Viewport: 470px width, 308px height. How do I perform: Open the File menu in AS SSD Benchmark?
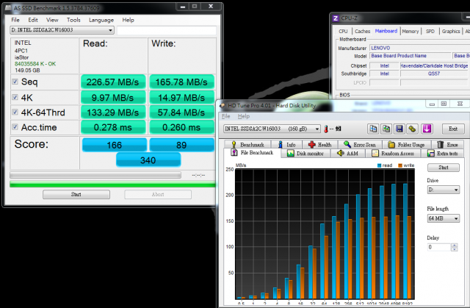15,20
